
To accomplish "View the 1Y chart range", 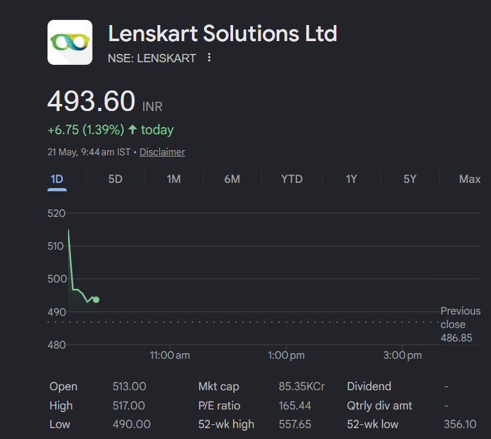I will tap(351, 179).
